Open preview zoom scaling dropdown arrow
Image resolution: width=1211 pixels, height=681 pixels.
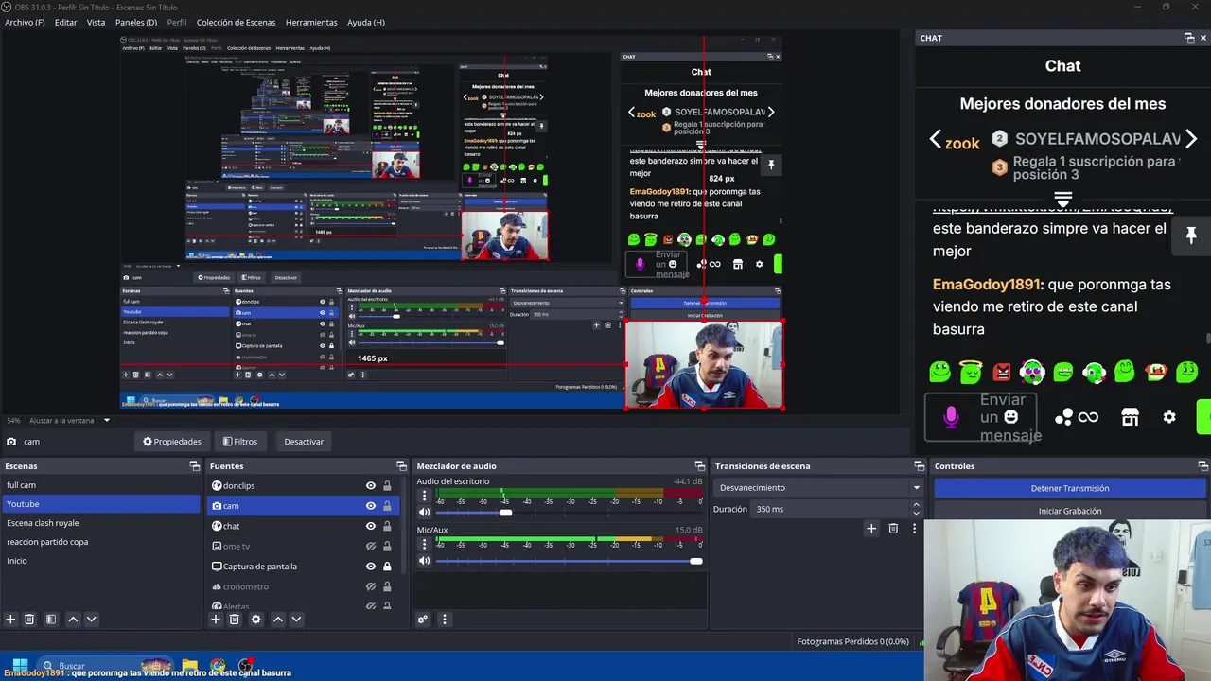106,421
